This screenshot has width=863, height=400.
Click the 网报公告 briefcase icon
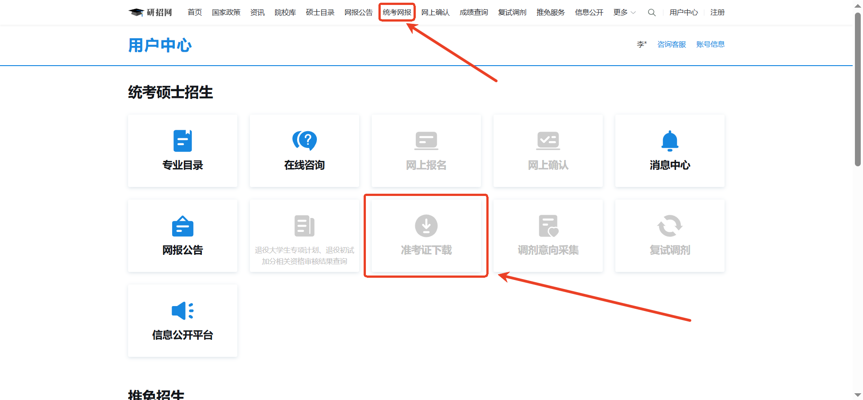click(182, 226)
